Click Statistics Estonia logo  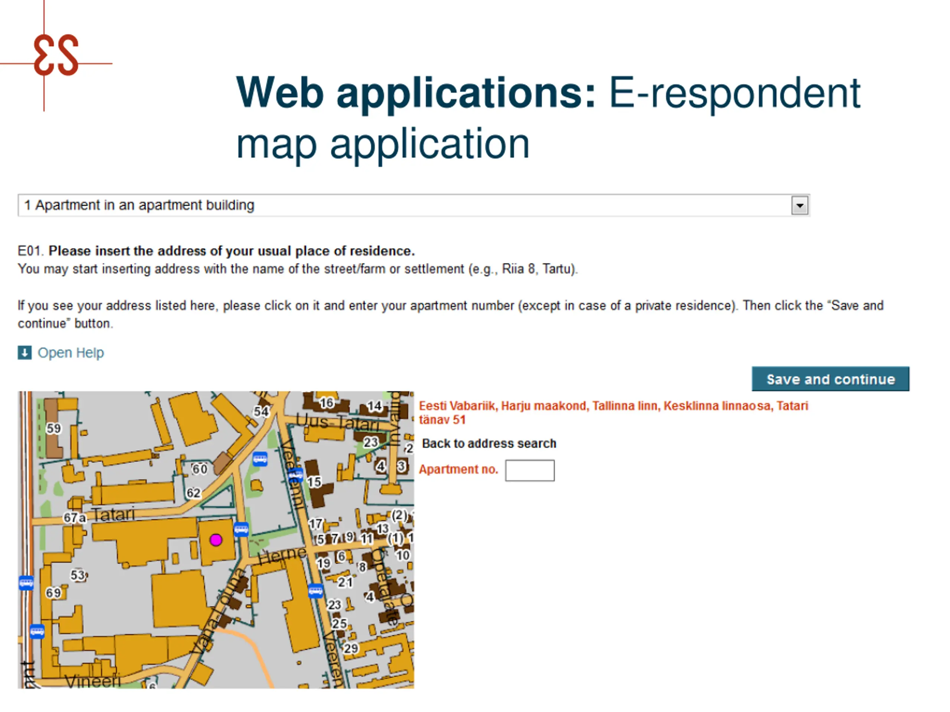click(56, 56)
